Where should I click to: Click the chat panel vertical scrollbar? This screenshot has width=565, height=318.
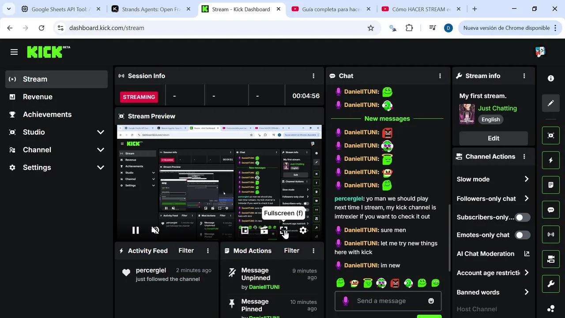tap(449, 238)
